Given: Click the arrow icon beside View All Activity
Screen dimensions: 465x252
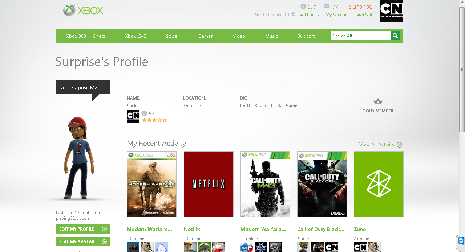Looking at the screenshot, I should tap(400, 145).
